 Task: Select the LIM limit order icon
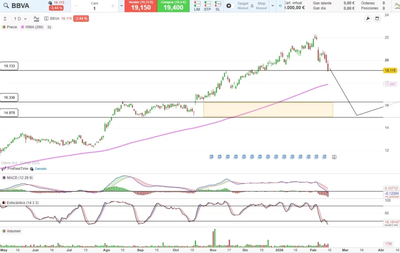pyautogui.click(x=197, y=6)
